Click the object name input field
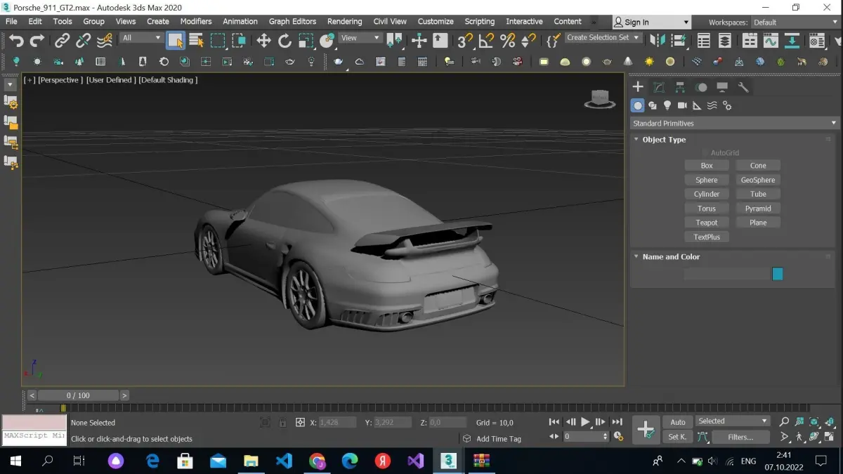Viewport: 843px width, 474px height. [x=726, y=274]
